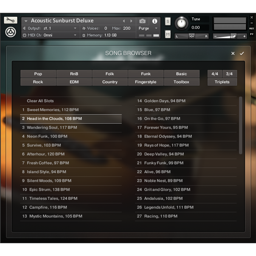Minimize the instrument view with dash icon
This screenshot has height=256, width=256.
(x=252, y=23)
